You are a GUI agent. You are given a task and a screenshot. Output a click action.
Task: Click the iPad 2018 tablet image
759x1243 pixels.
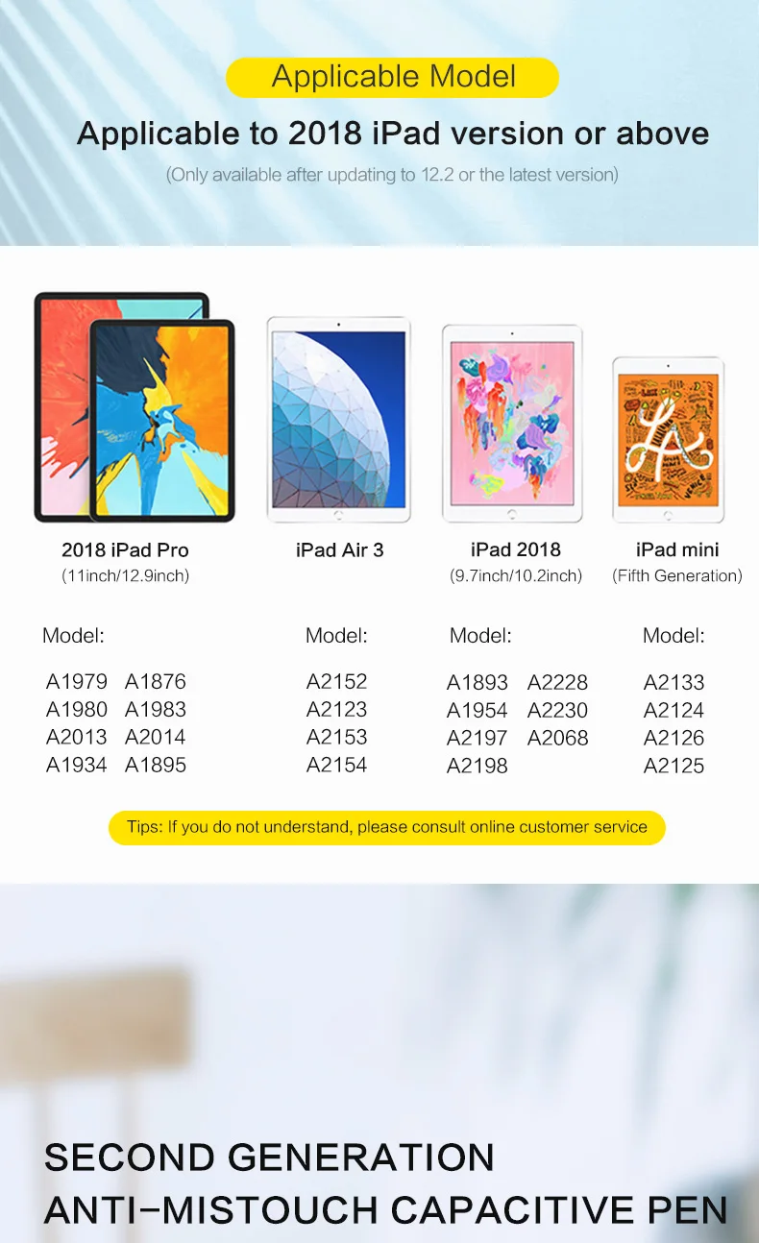(512, 424)
